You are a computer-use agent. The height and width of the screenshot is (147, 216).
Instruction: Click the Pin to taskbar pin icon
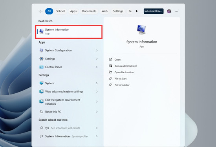click(110, 85)
